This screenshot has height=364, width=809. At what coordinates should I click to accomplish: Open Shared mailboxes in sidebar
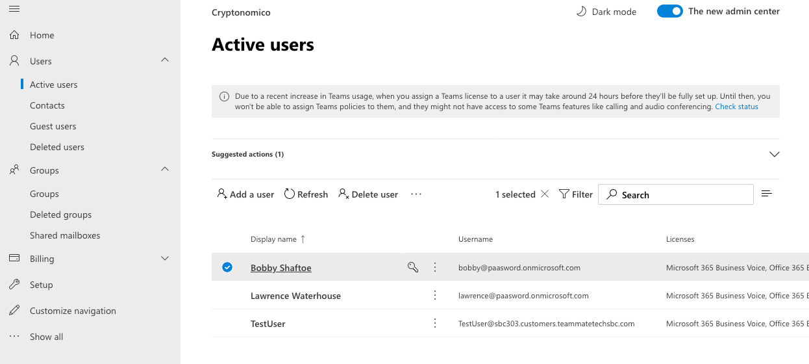click(x=65, y=235)
